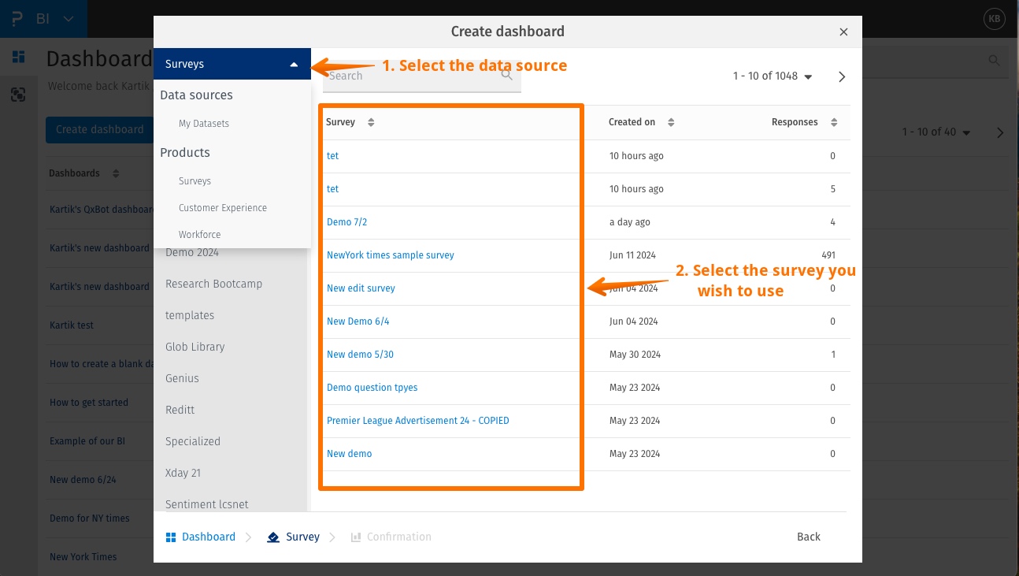Close the Create dashboard dialog
Screen dimensions: 1019x576
(x=843, y=32)
